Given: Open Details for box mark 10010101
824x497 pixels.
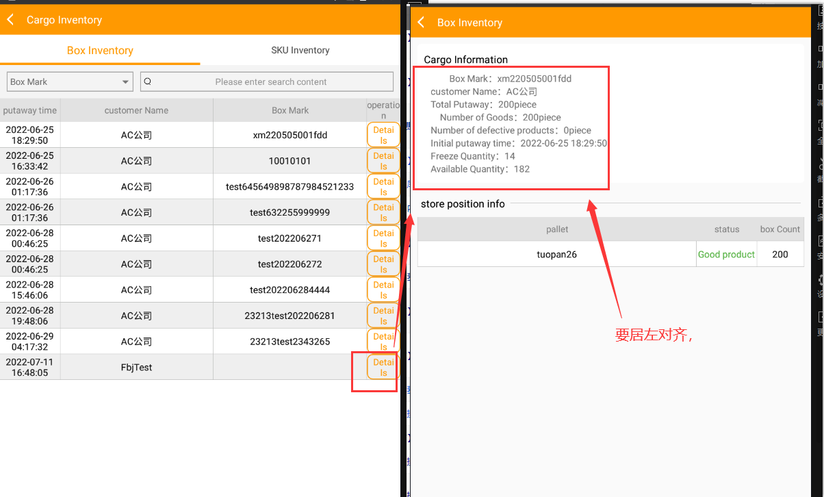Looking at the screenshot, I should [383, 161].
